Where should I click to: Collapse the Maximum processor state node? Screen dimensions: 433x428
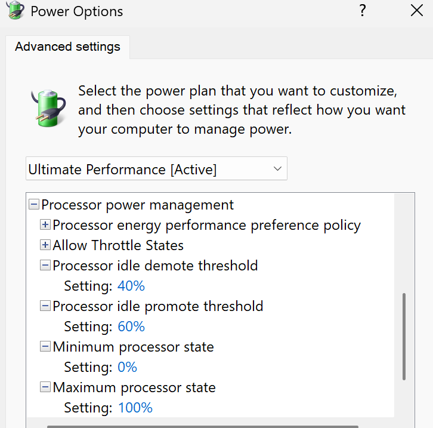point(45,387)
